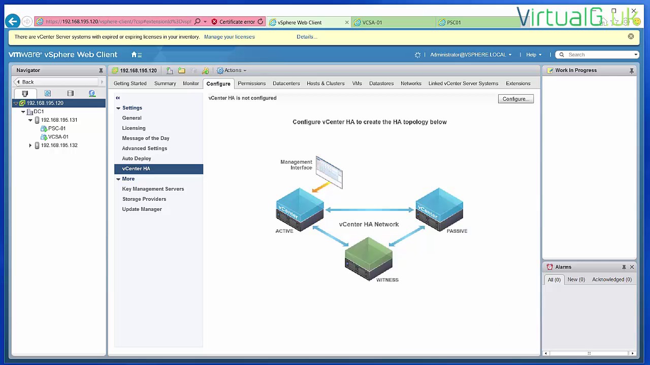Image resolution: width=650 pixels, height=365 pixels.
Task: Open the Permissions tab
Action: tap(251, 84)
